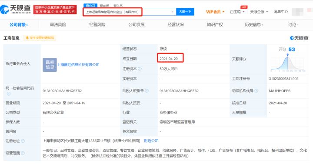Viewport: 313px width, 164px height.
Task: Click the help icon beside 注册地址
Action: point(23,141)
